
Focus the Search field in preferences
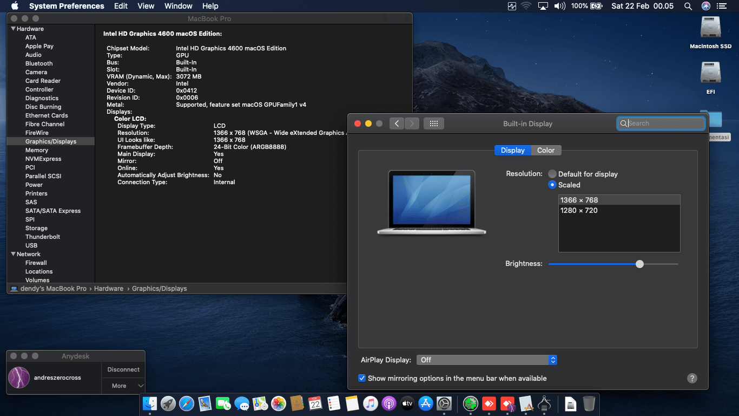(x=661, y=123)
